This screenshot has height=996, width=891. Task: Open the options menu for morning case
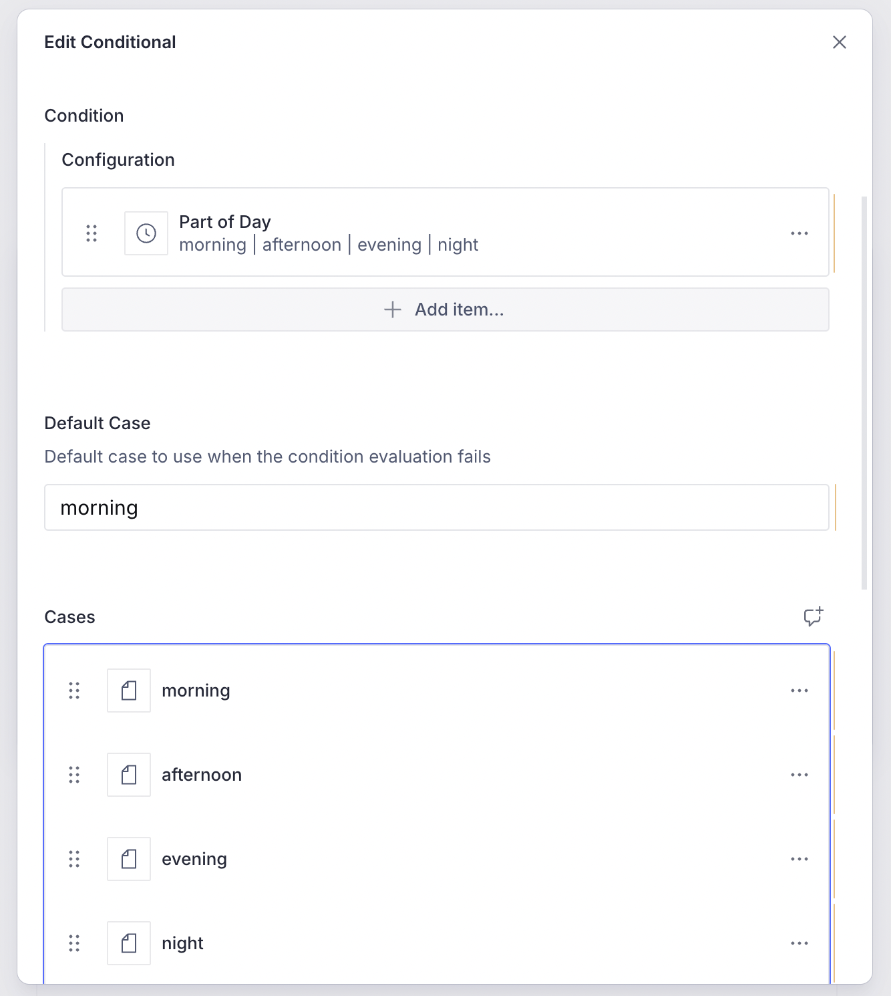pyautogui.click(x=799, y=691)
